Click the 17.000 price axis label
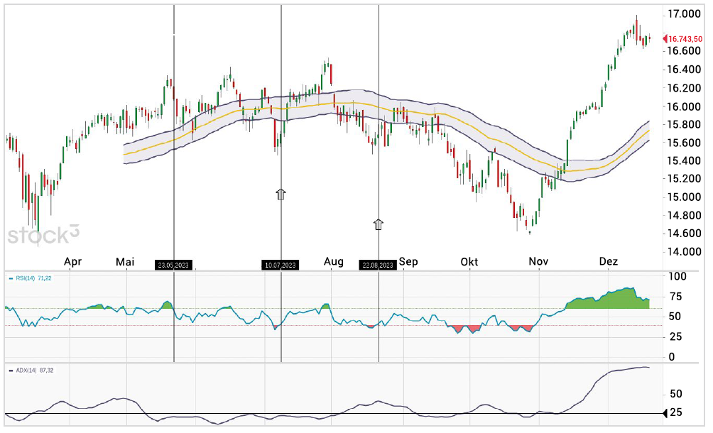The width and height of the screenshot is (713, 433). (684, 14)
